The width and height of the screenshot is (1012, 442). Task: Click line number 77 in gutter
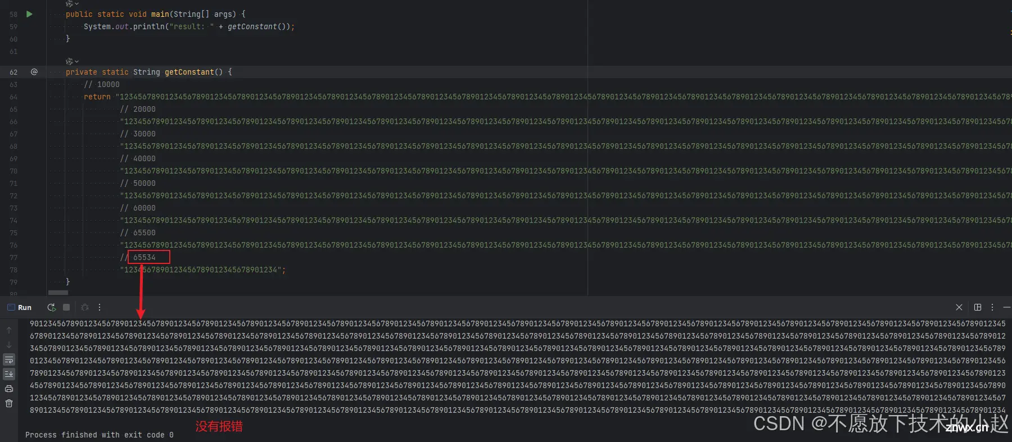click(13, 258)
